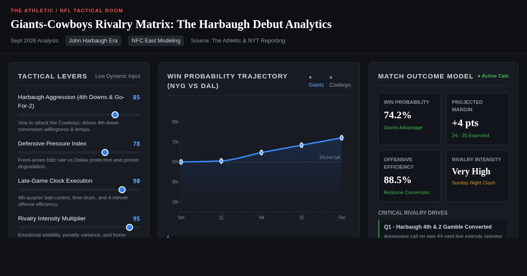Image resolution: width=527 pixels, height=276 pixels.
Task: Open the Rivalry Intensity Very High card
Action: 477,176
